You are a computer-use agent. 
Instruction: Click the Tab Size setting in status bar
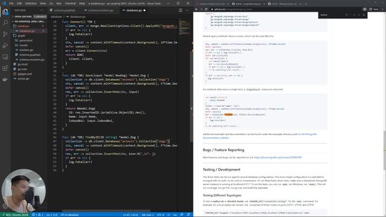tap(148, 215)
